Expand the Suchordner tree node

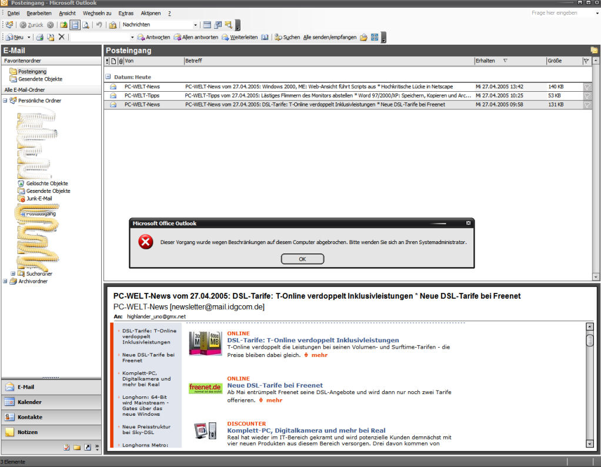pyautogui.click(x=13, y=273)
